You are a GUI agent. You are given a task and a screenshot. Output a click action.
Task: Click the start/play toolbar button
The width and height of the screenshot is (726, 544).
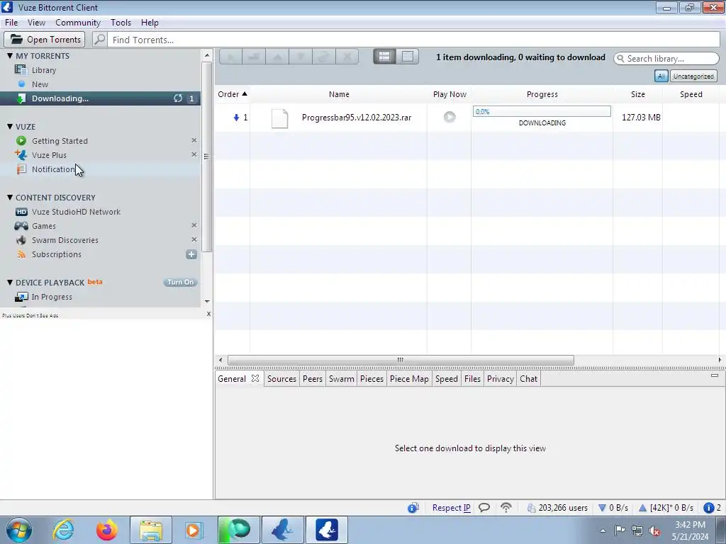click(230, 57)
